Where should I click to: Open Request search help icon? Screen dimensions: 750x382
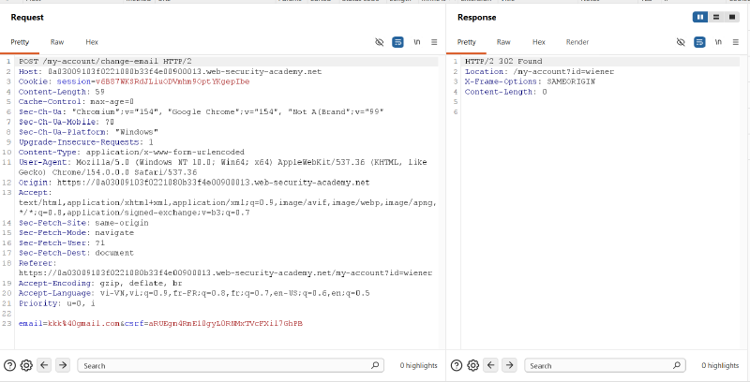(x=11, y=365)
